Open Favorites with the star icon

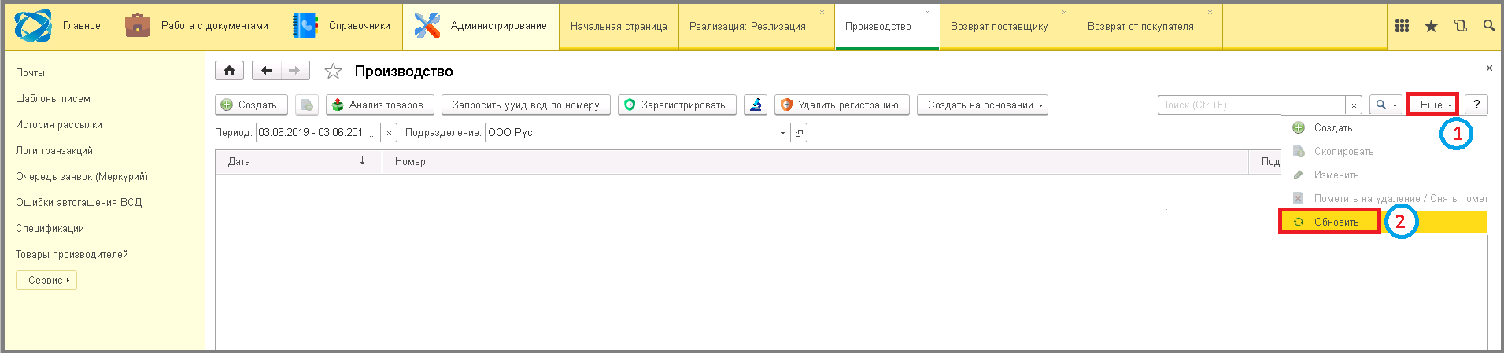(1431, 26)
